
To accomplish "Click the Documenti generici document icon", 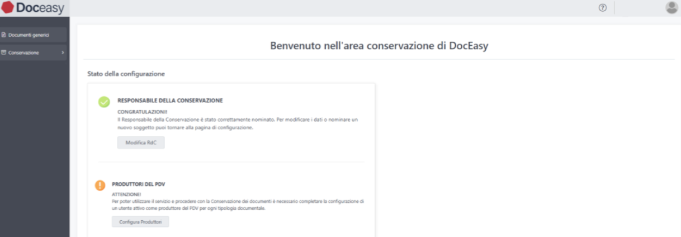I will 4,35.
